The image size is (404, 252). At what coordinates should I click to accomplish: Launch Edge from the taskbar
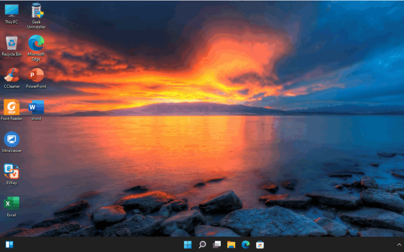pyautogui.click(x=246, y=244)
